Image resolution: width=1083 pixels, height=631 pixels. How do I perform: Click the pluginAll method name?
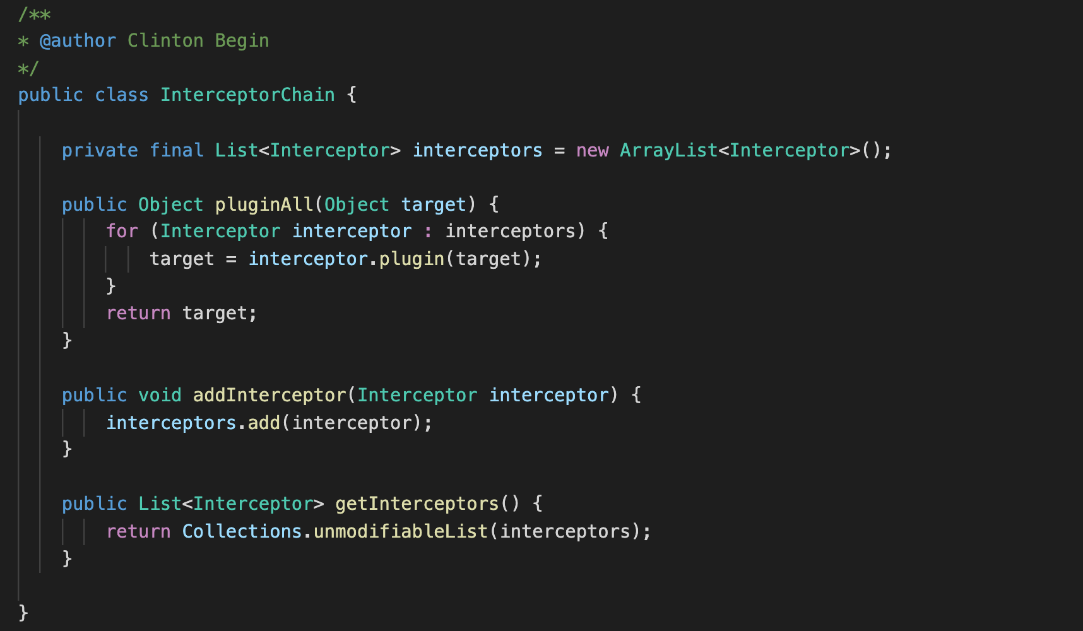click(264, 204)
